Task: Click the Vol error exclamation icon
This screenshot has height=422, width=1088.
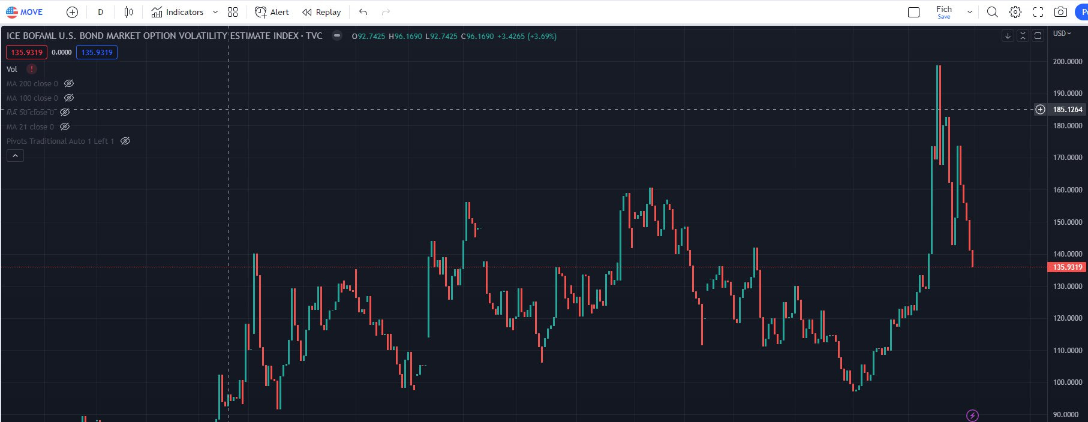Action: pyautogui.click(x=32, y=69)
